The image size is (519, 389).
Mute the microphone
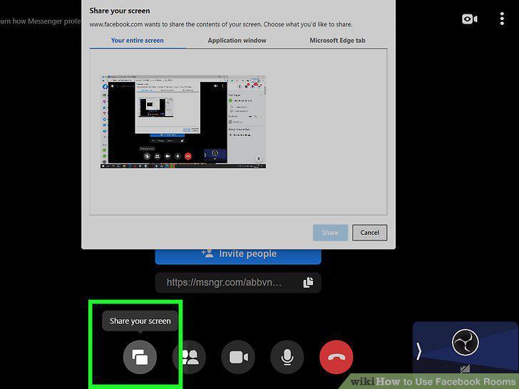click(287, 357)
